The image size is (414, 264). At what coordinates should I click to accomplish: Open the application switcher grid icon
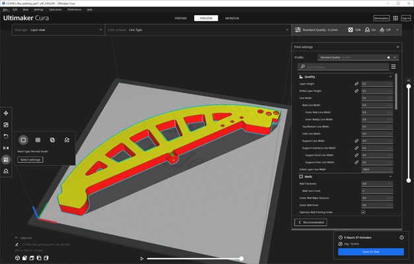coord(396,18)
